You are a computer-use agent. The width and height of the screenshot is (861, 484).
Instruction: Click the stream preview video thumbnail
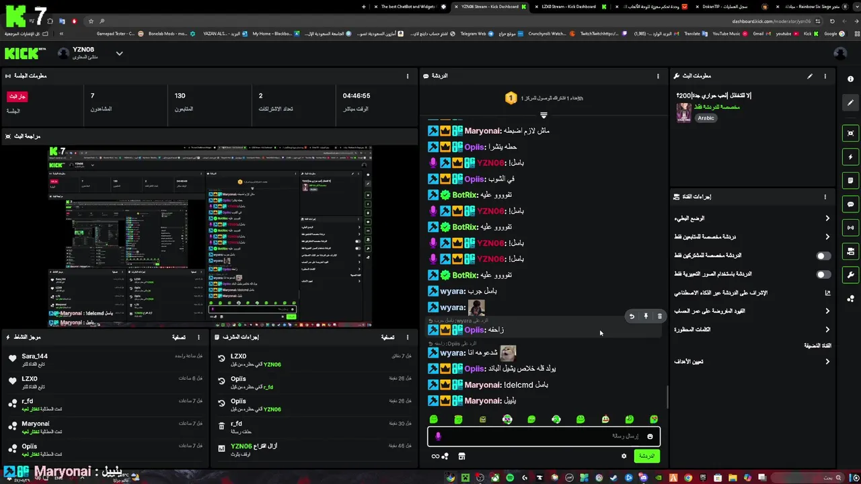coord(209,236)
